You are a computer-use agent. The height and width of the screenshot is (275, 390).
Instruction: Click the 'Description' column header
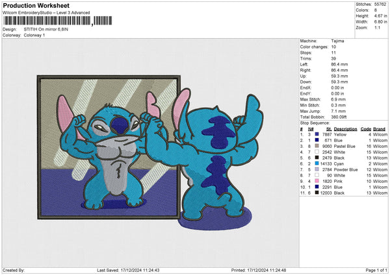point(345,129)
